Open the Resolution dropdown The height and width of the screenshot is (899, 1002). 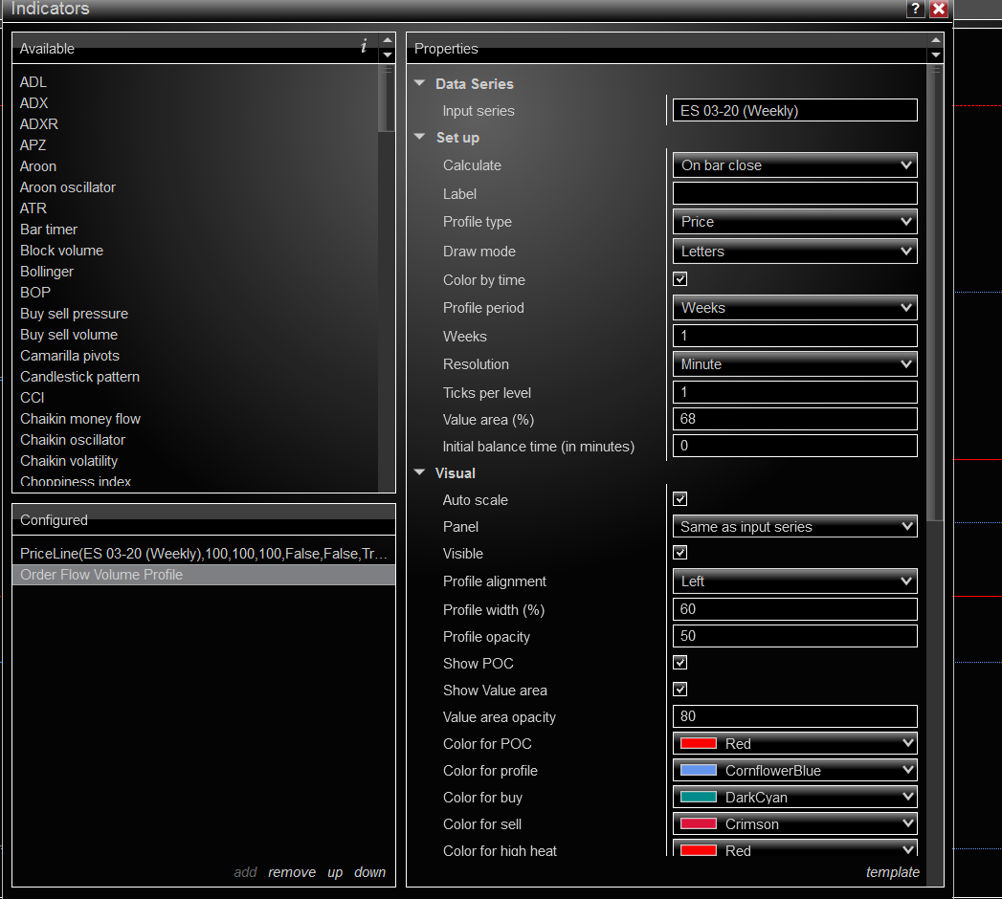coord(795,364)
